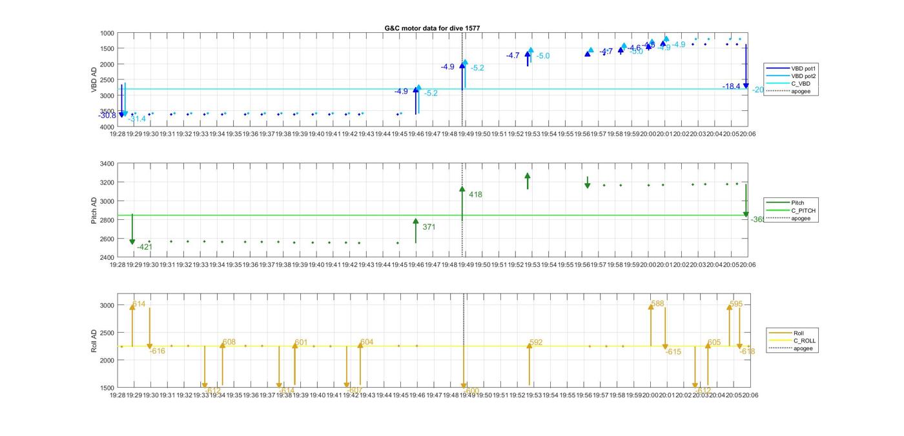Image resolution: width=904 pixels, height=436 pixels.
Task: Click the 'Pitch AD' y-axis label
Action: (94, 210)
